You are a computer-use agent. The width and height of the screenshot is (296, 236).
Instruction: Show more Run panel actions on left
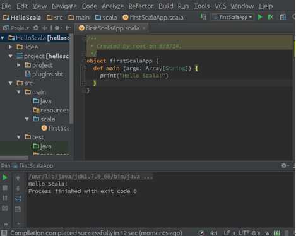click(x=6, y=224)
